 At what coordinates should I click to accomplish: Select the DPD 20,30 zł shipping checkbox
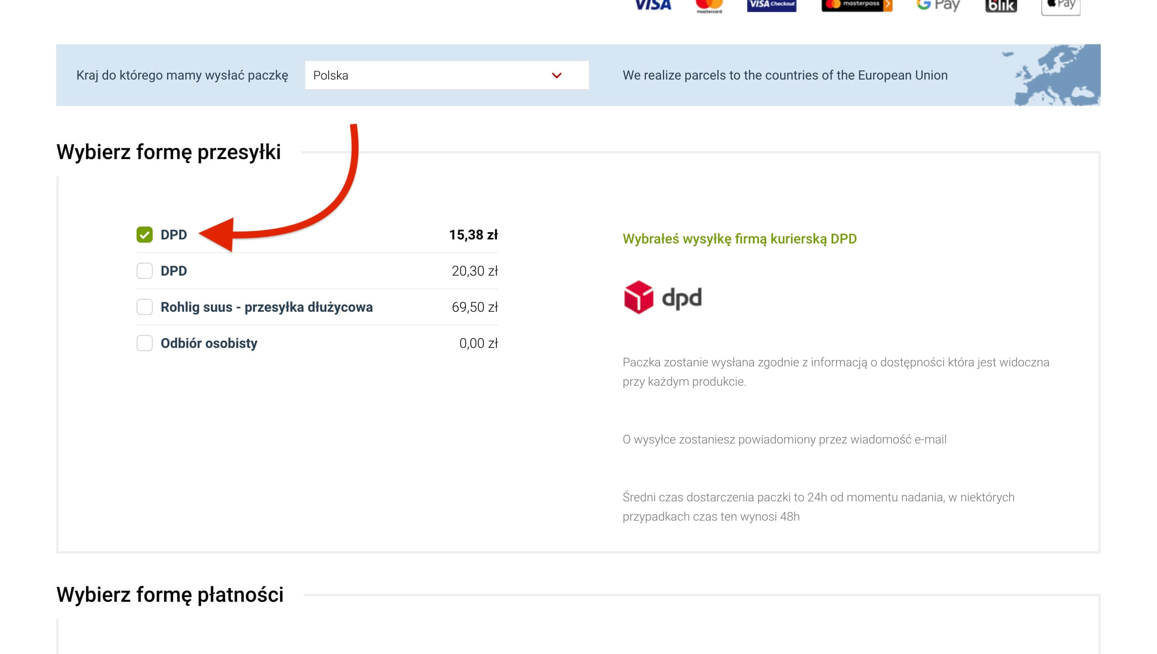pyautogui.click(x=145, y=271)
